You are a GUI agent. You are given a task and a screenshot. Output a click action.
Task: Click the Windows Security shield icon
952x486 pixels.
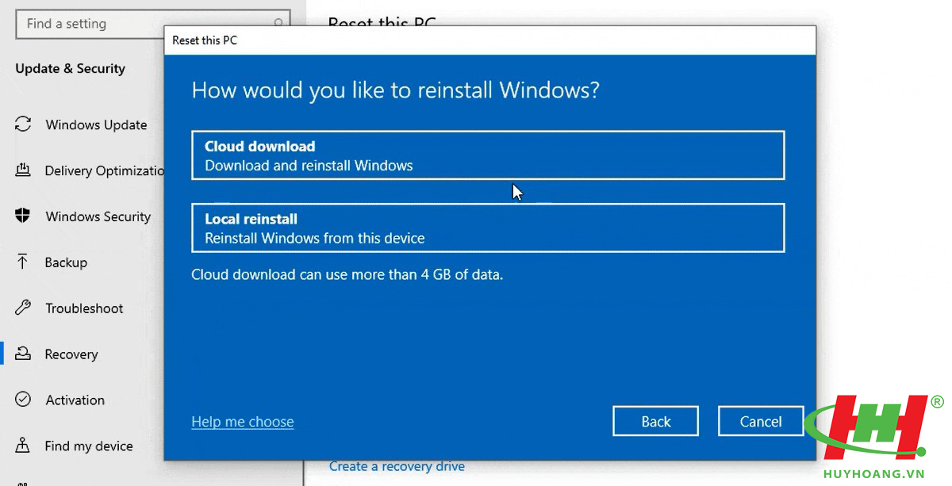click(23, 216)
